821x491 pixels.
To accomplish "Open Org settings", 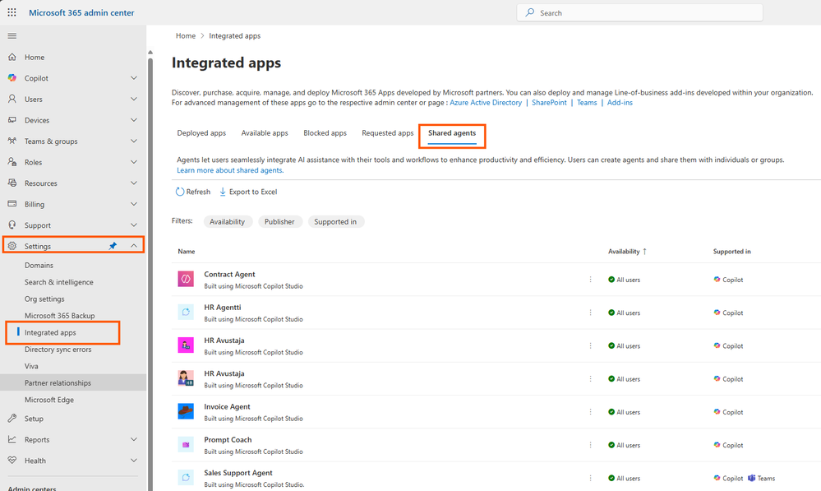I will [44, 299].
